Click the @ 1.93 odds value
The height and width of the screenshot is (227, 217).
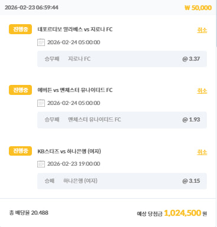(191, 120)
